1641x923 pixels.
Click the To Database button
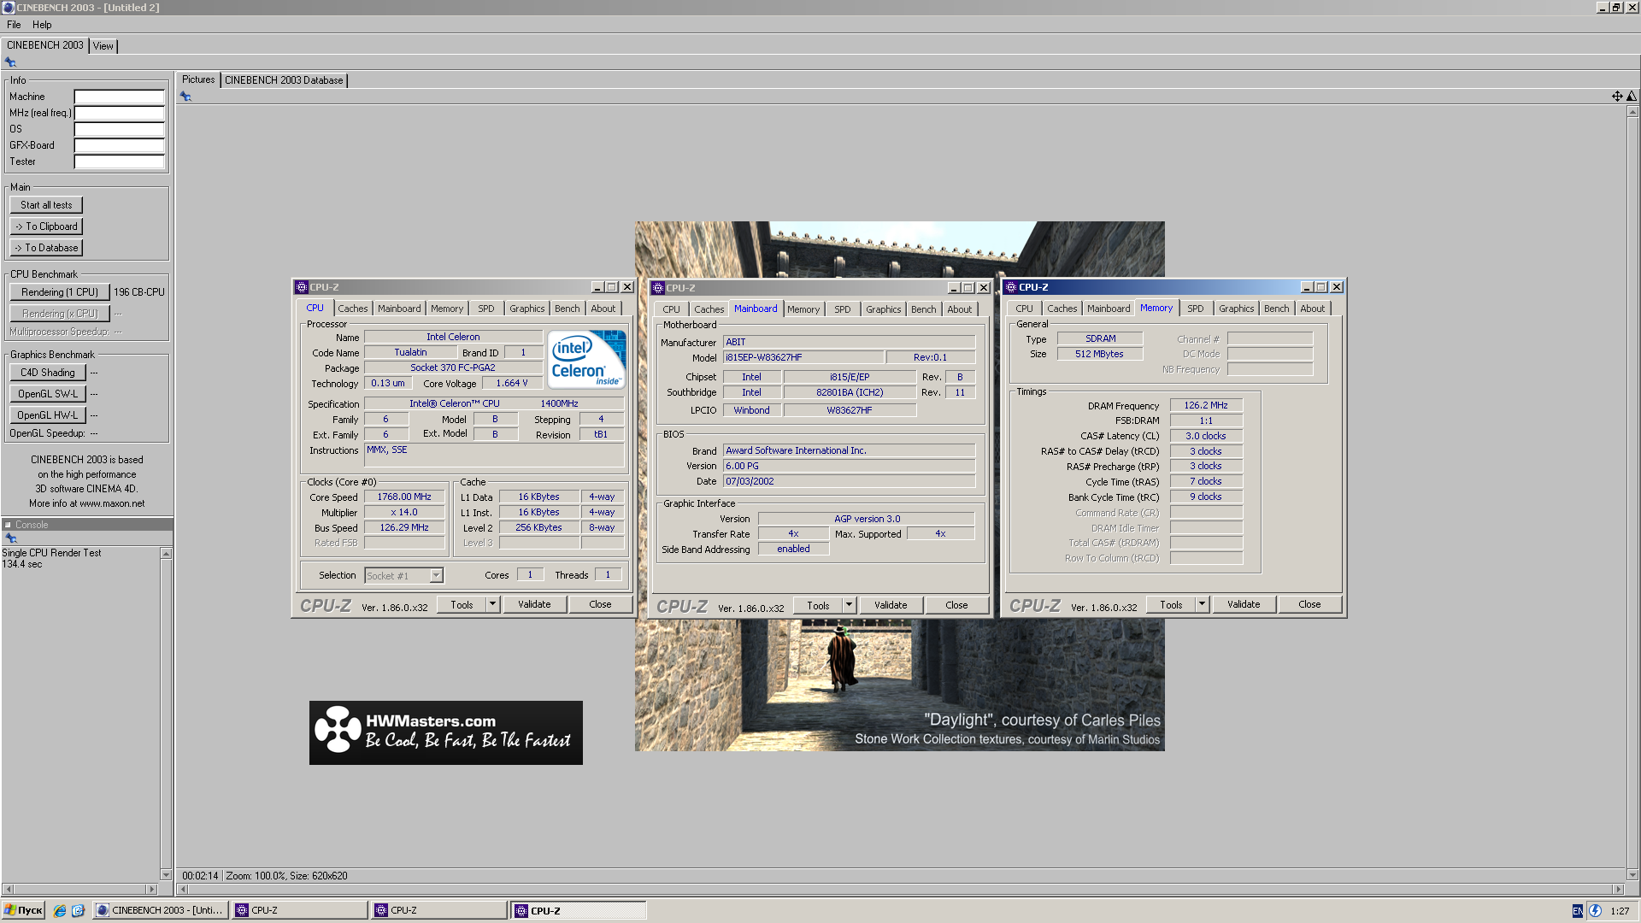pyautogui.click(x=46, y=248)
